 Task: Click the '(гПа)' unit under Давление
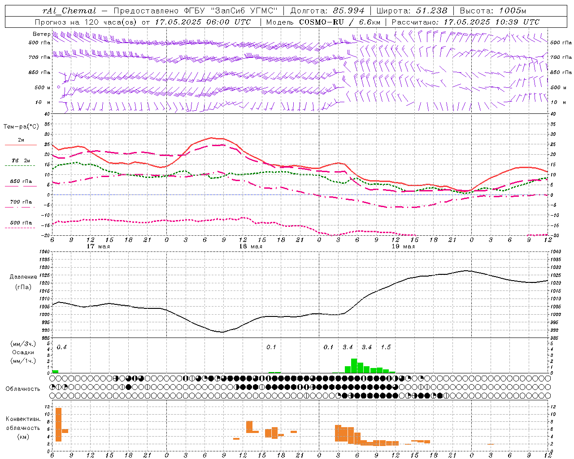[23, 287]
